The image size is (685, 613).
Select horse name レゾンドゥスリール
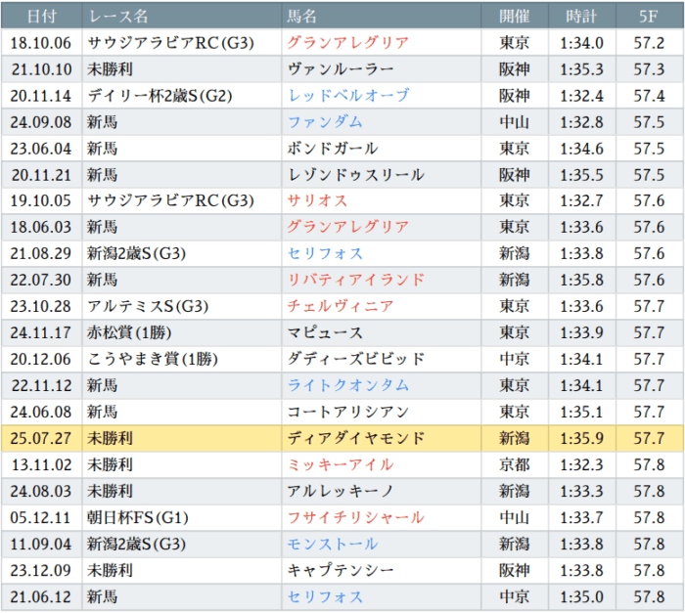(355, 175)
